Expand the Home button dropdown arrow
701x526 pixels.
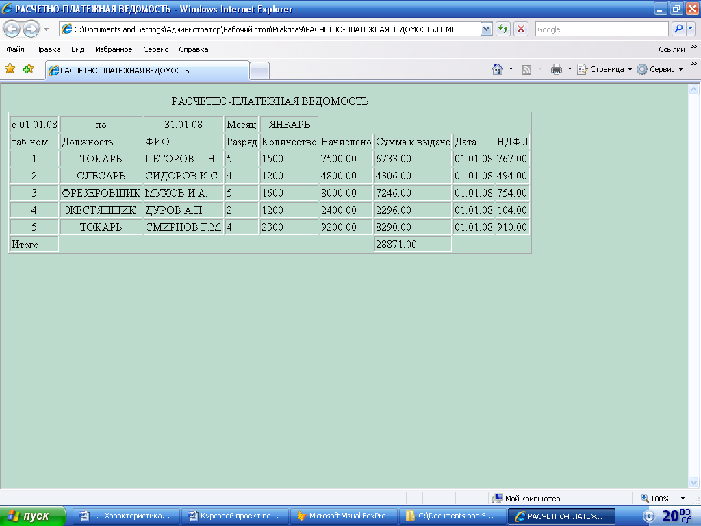(x=511, y=69)
